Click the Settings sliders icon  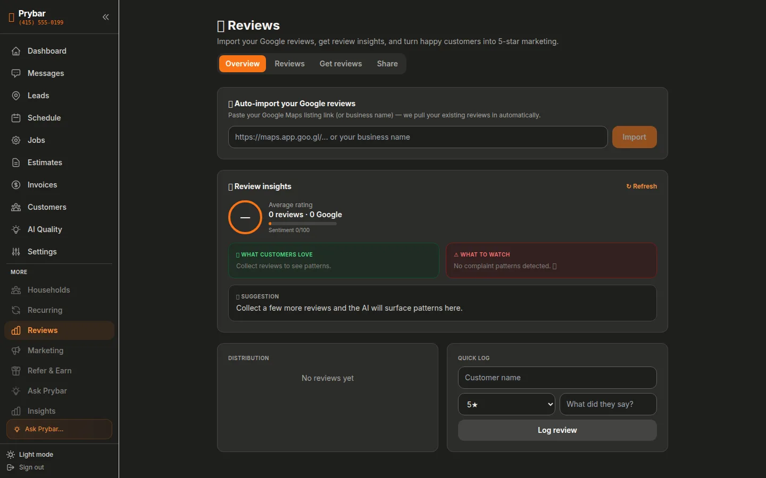pos(16,252)
